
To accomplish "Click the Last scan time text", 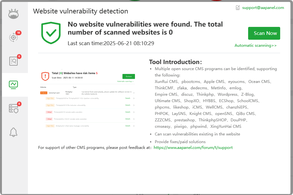I will [111, 43].
